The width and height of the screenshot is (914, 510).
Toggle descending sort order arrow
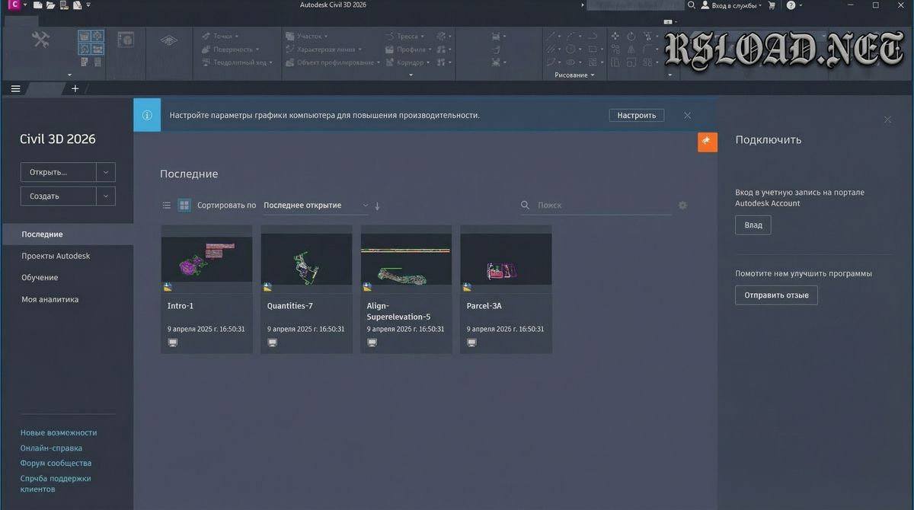pyautogui.click(x=376, y=205)
